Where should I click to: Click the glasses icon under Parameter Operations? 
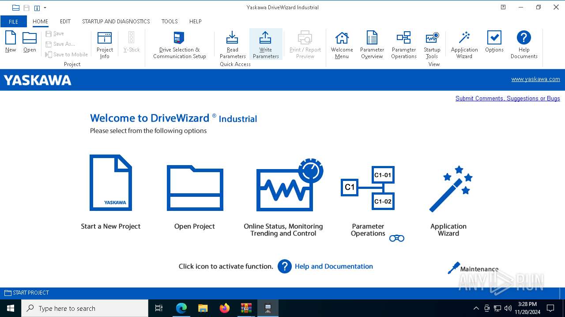(397, 239)
